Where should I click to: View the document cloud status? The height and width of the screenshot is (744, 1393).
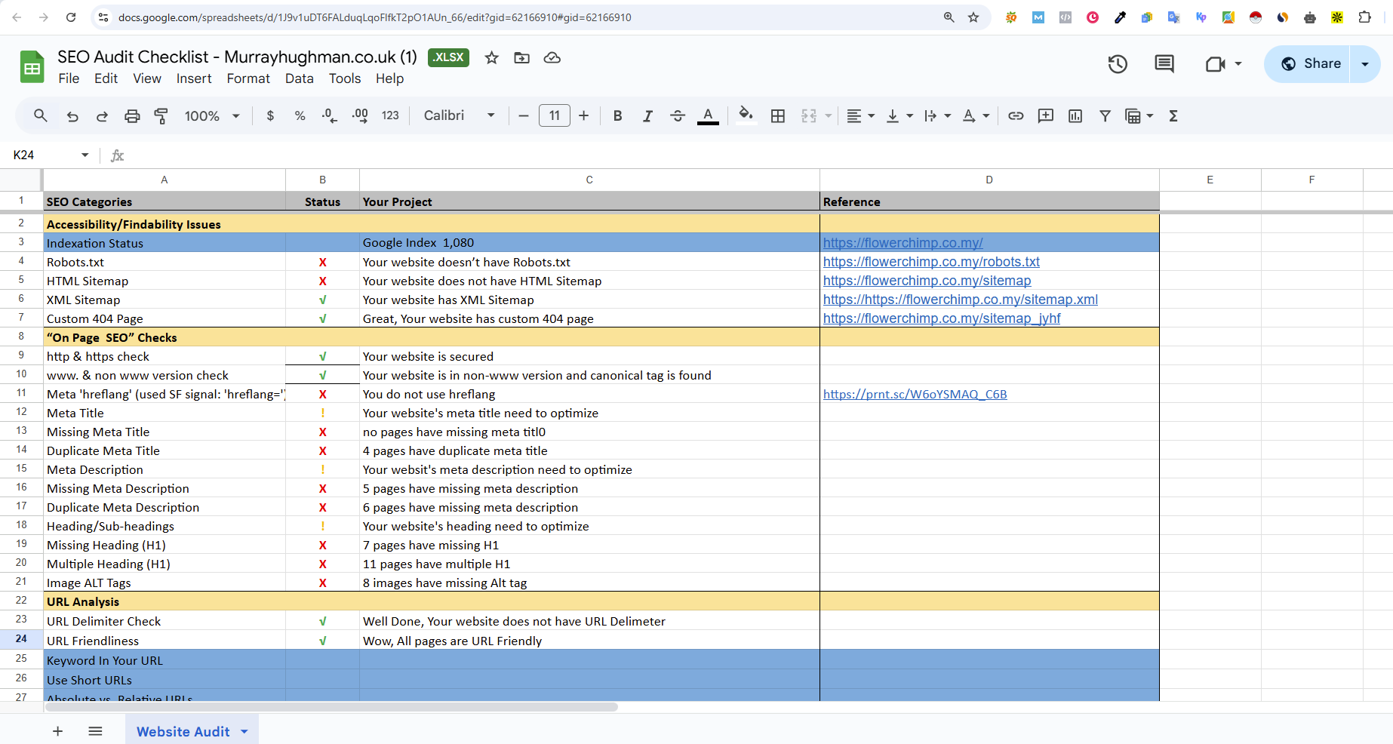point(552,58)
